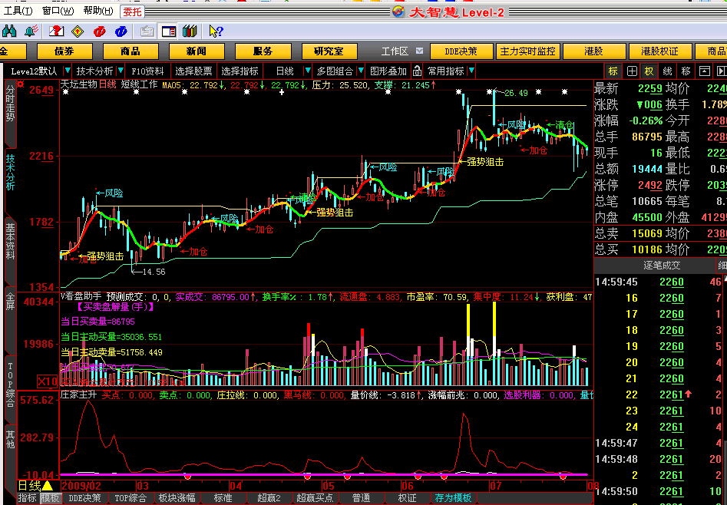This screenshot has width=727, height=505.
Task: Select the 指标 bottom tab
Action: (x=28, y=498)
